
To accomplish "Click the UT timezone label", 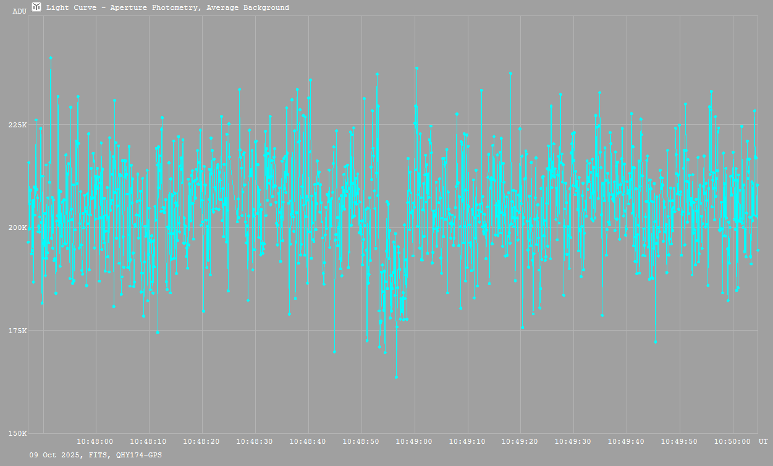I will pos(763,441).
